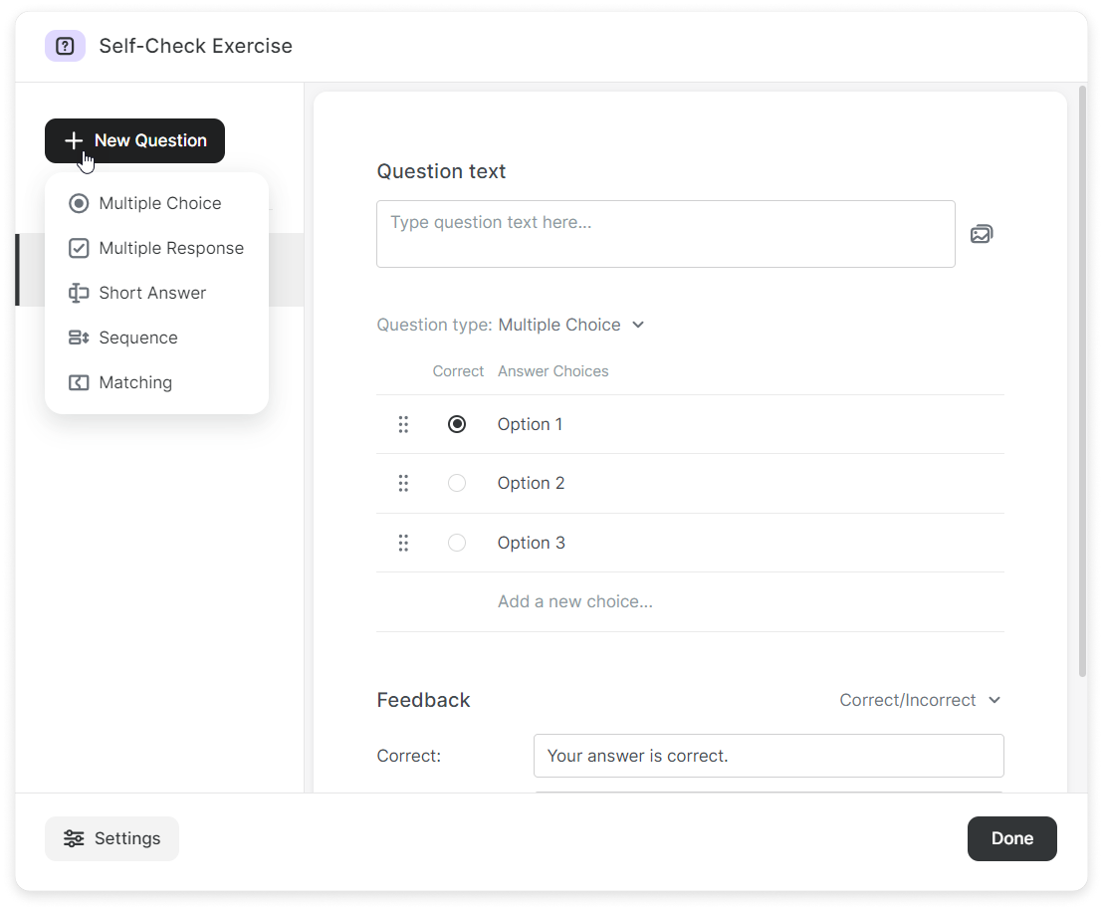
Task: Choose Multiple Choice from the menu
Action: tap(159, 203)
